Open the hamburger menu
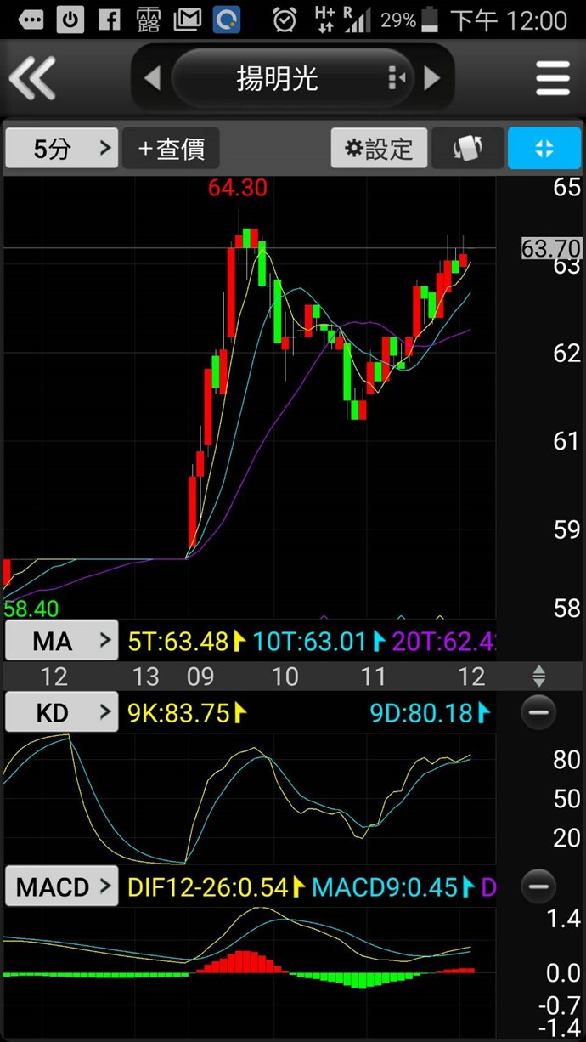 [x=552, y=79]
